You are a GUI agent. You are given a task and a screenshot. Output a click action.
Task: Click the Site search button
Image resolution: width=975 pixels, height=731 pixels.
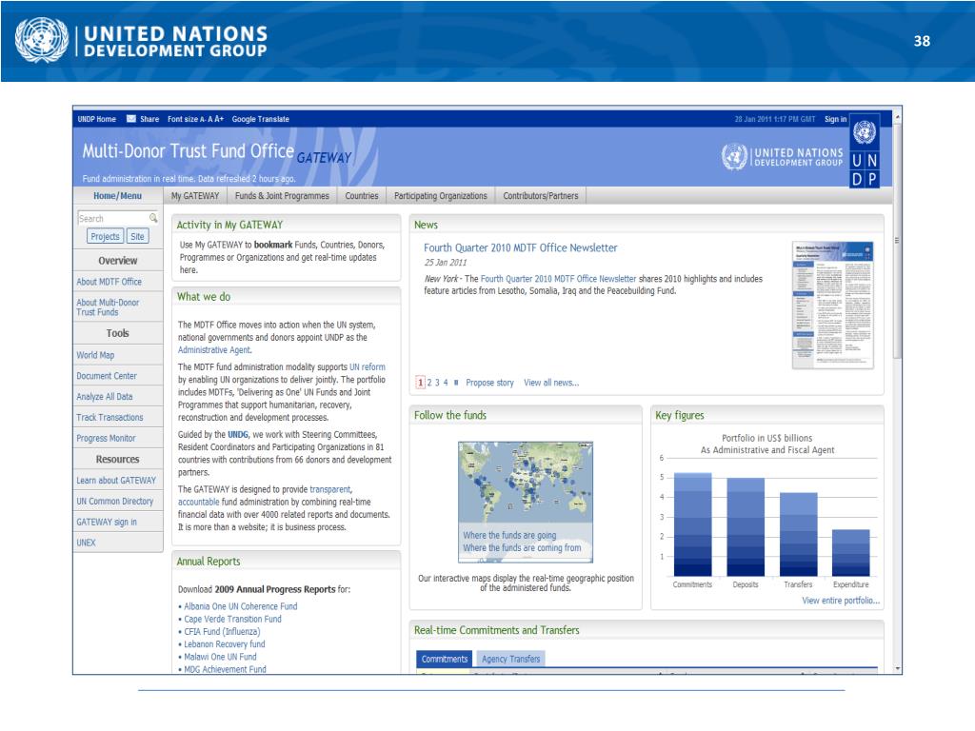(137, 237)
